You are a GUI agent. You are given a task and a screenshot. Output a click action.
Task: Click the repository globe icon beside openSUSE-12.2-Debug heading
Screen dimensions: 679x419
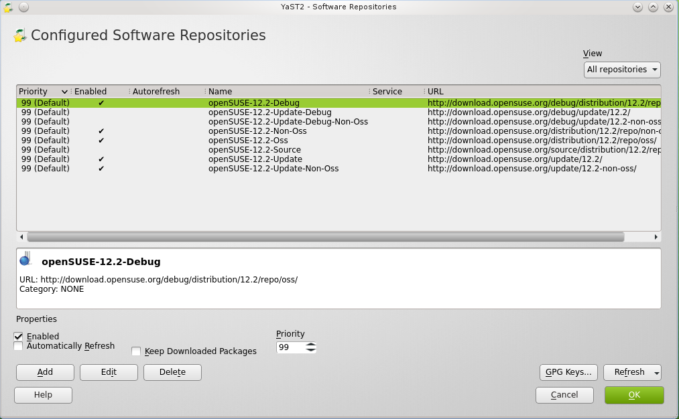tap(25, 258)
